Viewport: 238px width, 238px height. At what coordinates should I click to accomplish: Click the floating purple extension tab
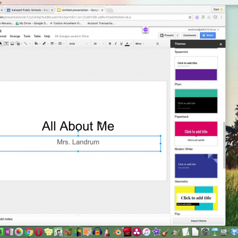pos(145,30)
